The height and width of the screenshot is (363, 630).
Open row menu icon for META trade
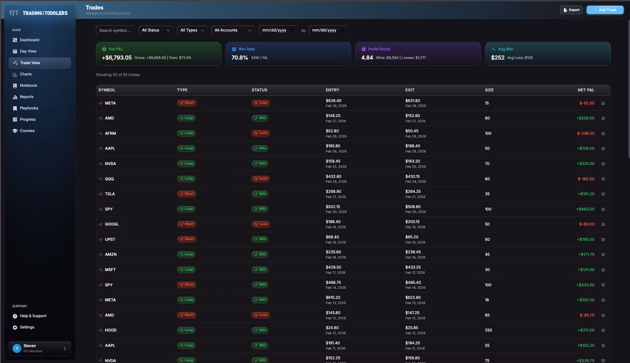pos(603,103)
